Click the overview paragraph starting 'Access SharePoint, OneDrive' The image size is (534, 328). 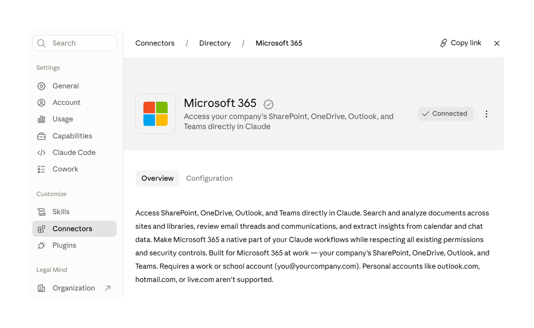click(313, 246)
